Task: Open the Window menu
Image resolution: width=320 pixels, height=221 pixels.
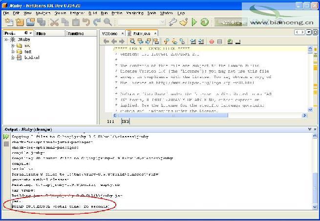Action: click(167, 13)
